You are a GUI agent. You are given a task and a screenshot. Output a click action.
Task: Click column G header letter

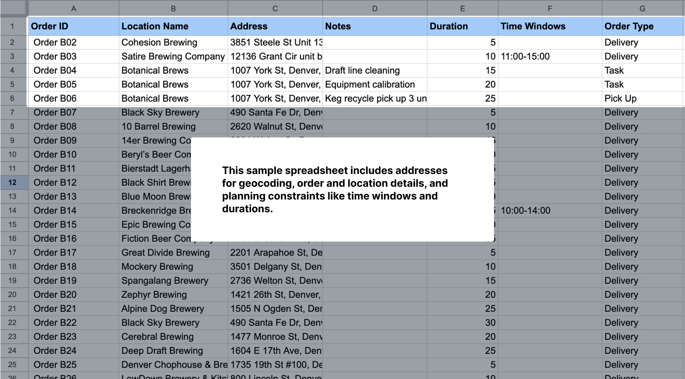coord(642,9)
